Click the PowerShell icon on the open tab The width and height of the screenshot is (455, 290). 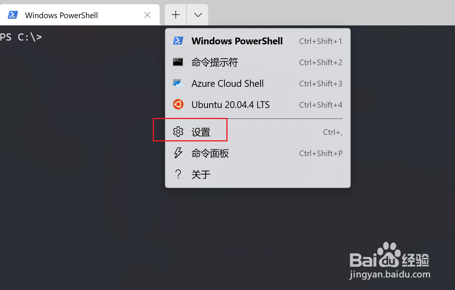(x=13, y=15)
